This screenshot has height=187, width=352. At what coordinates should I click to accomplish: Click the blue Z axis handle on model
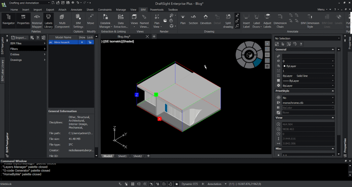136,95
